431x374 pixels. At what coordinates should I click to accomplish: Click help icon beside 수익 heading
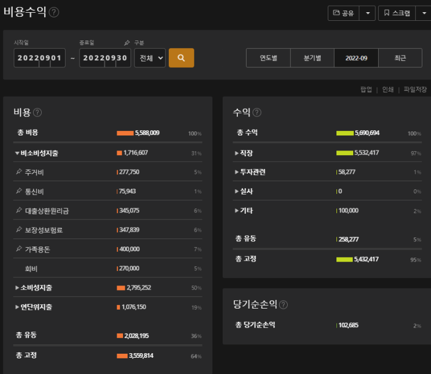[x=257, y=112]
